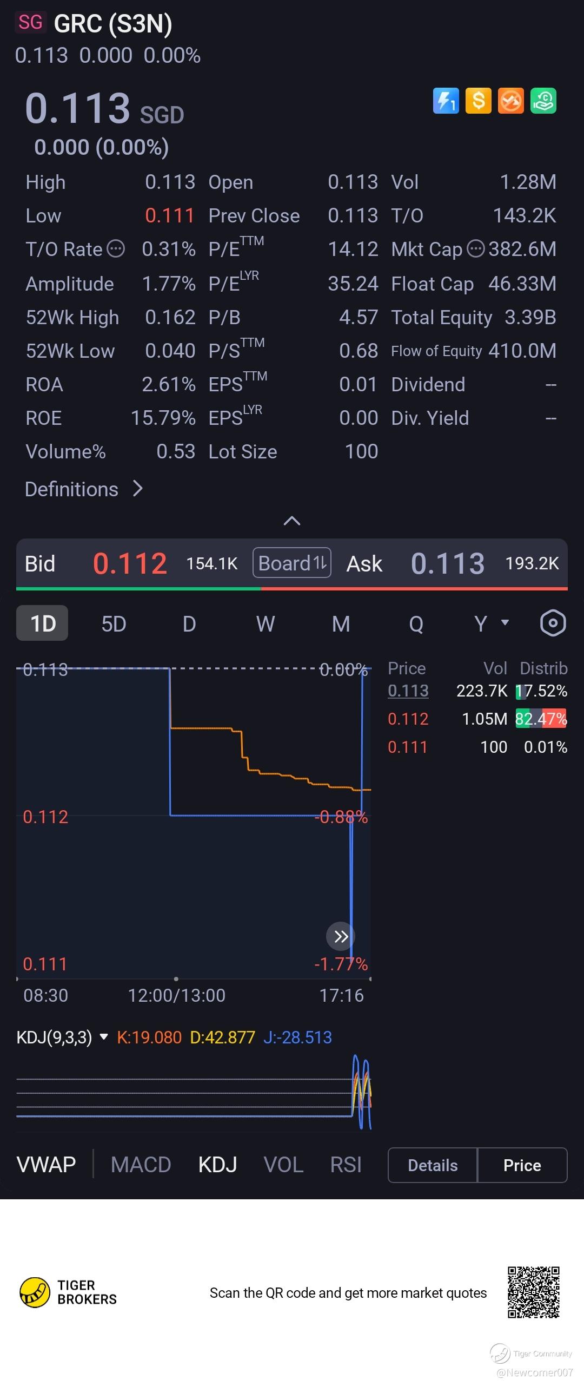Tap the blue lightning quick-trade icon
Screen dimensions: 584x1386
point(446,101)
